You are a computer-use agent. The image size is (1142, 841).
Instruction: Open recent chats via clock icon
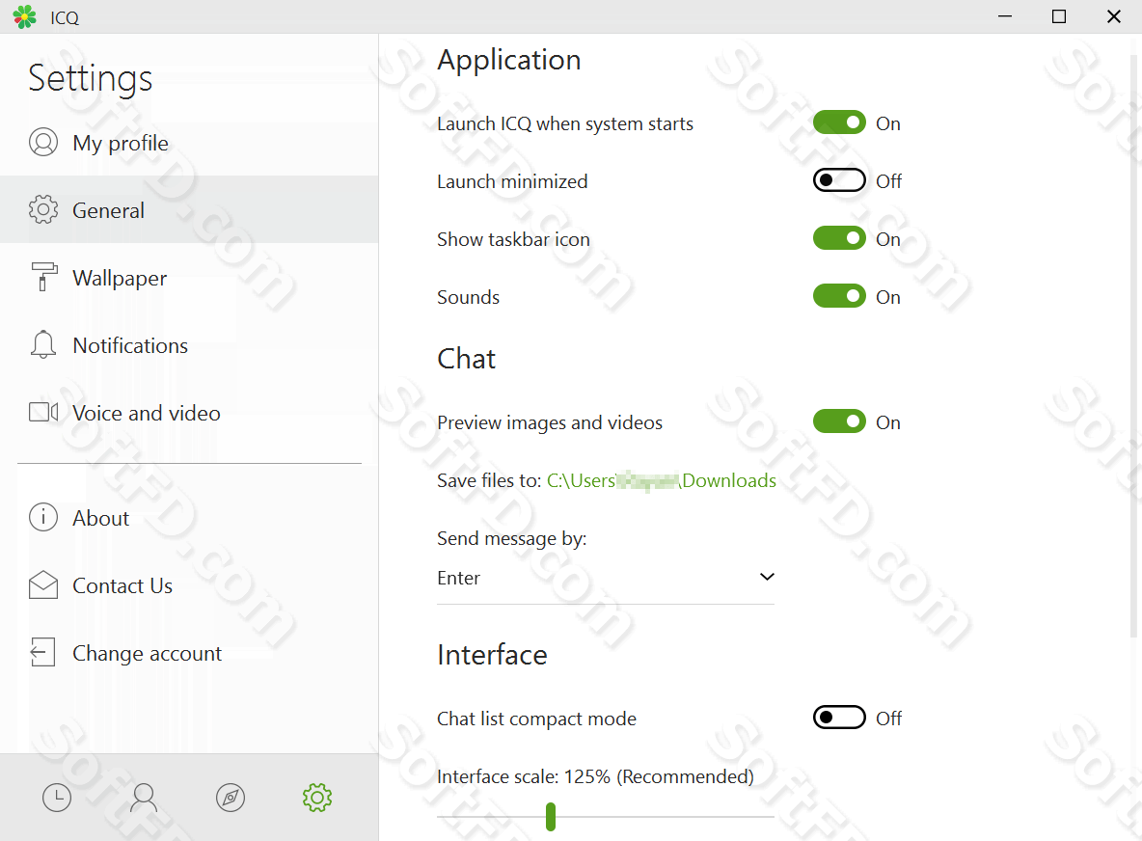click(57, 798)
